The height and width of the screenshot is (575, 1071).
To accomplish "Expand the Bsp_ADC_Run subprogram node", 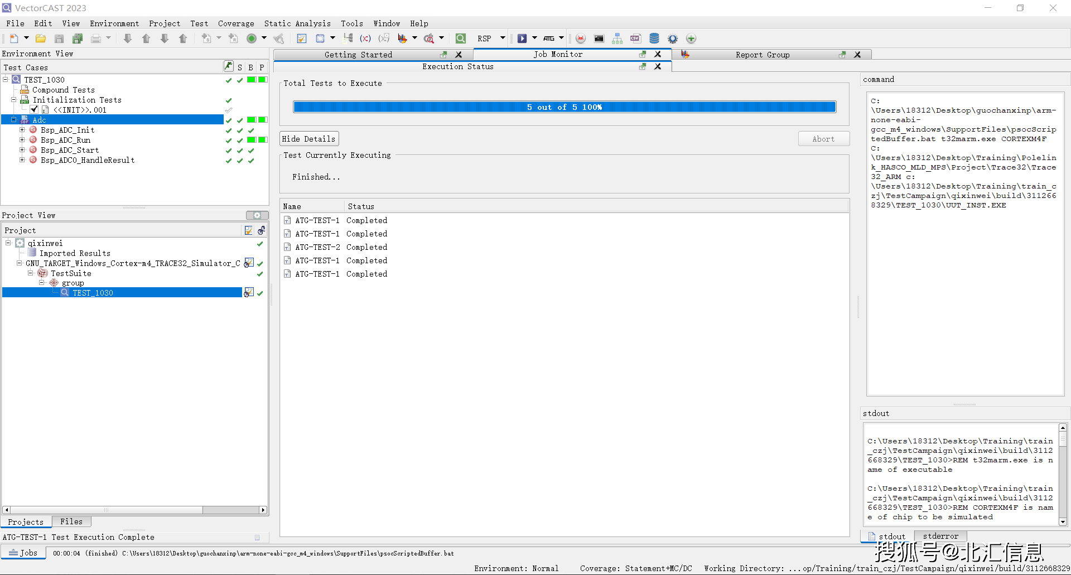I will coord(22,140).
